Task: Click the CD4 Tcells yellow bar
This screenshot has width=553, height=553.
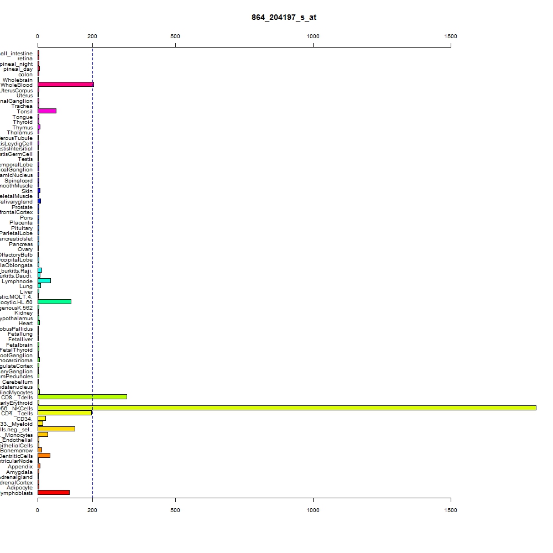Action: pos(65,413)
